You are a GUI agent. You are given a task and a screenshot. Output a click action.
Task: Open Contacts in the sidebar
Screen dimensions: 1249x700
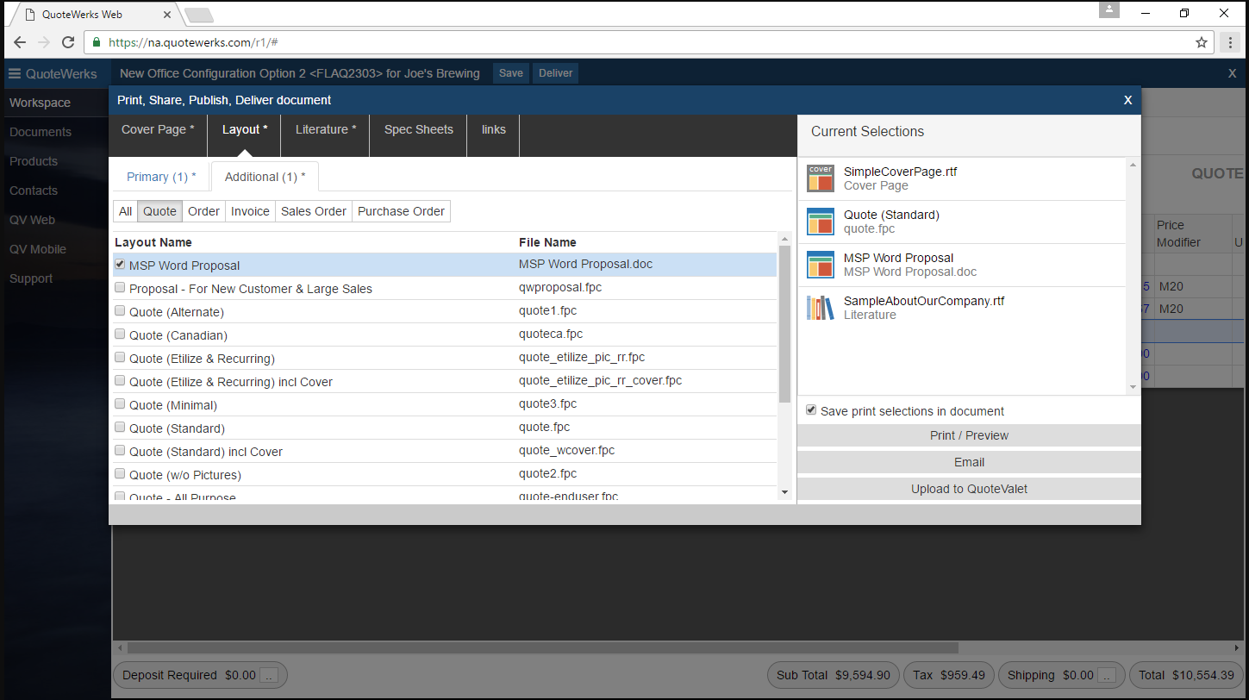[34, 191]
